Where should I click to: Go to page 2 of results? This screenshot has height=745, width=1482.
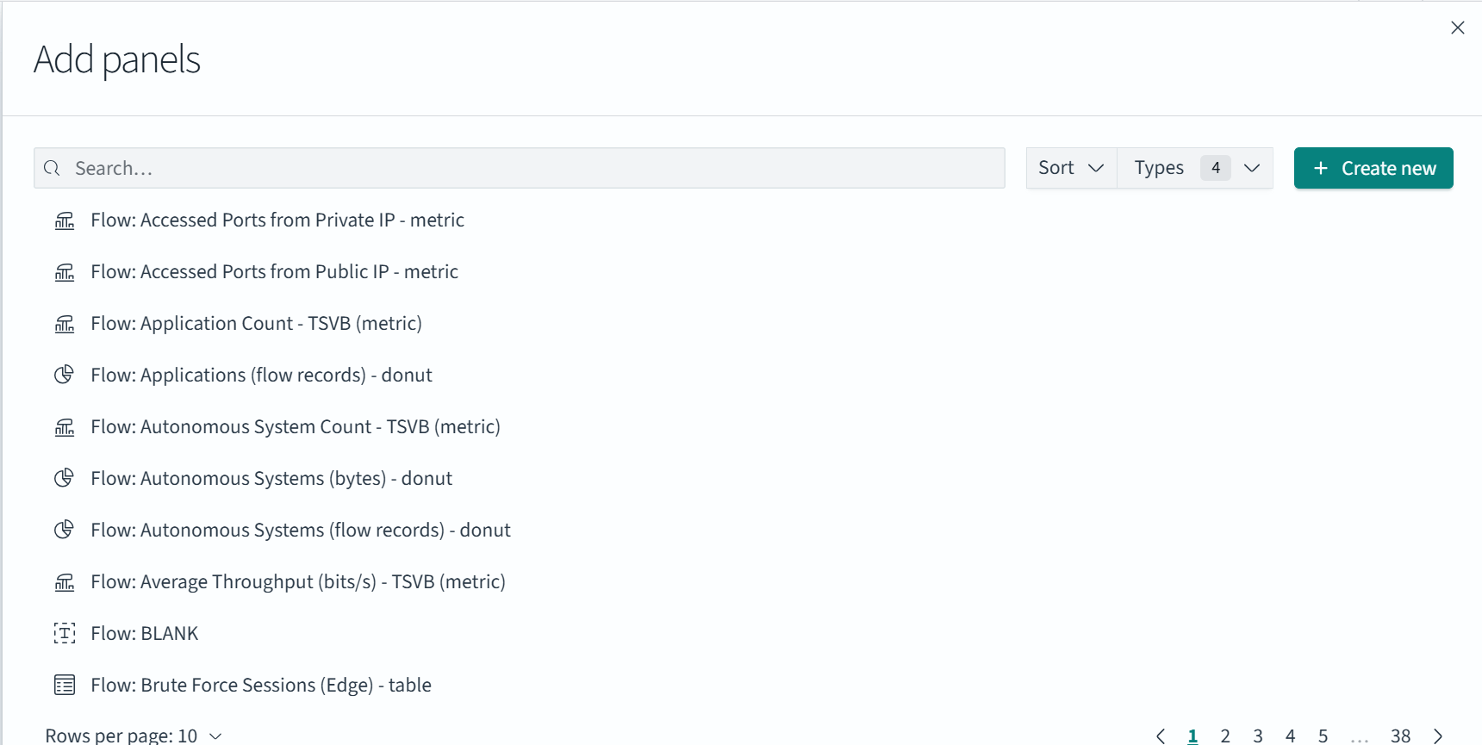1225,736
